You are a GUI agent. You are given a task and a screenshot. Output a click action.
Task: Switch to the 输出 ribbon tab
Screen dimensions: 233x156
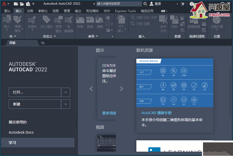coord(78,11)
